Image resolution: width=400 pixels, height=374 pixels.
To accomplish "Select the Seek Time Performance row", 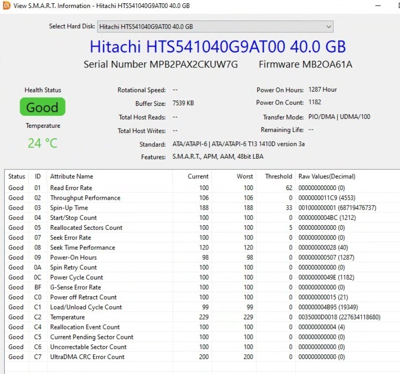I will pyautogui.click(x=202, y=248).
